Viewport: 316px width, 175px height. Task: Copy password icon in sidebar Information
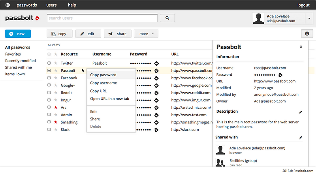point(280,75)
